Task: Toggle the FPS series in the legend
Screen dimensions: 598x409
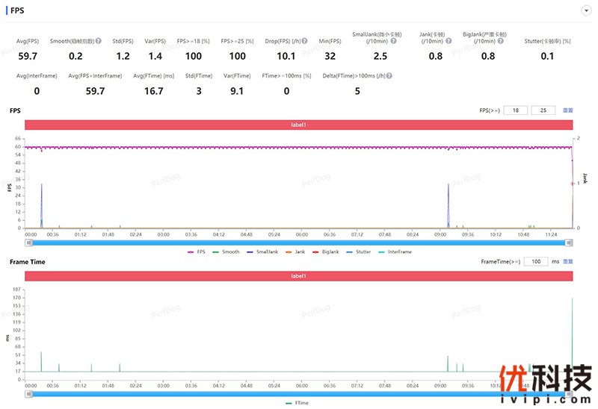Action: 197,252
